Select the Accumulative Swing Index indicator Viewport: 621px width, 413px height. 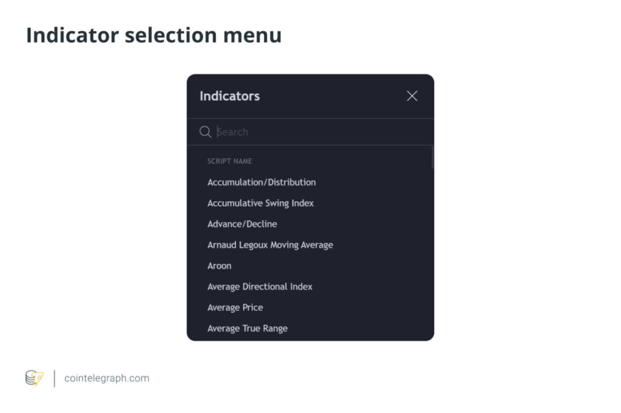[x=260, y=203]
